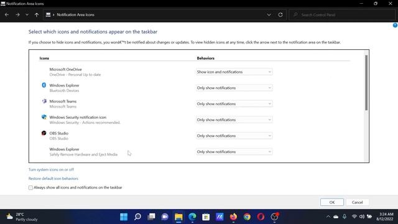
Task: Open behavior dropdown for Windows Security
Action: click(x=234, y=120)
